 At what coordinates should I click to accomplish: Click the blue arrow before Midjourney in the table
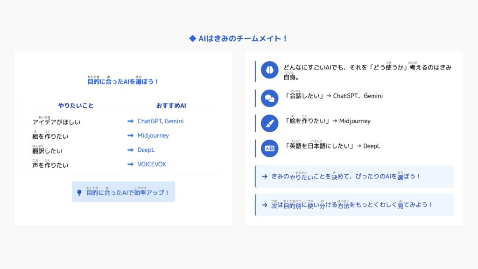point(131,135)
